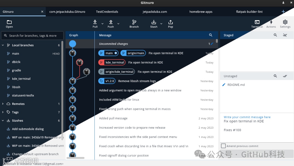Click the graph horizontal scrollbar

(x=75, y=158)
